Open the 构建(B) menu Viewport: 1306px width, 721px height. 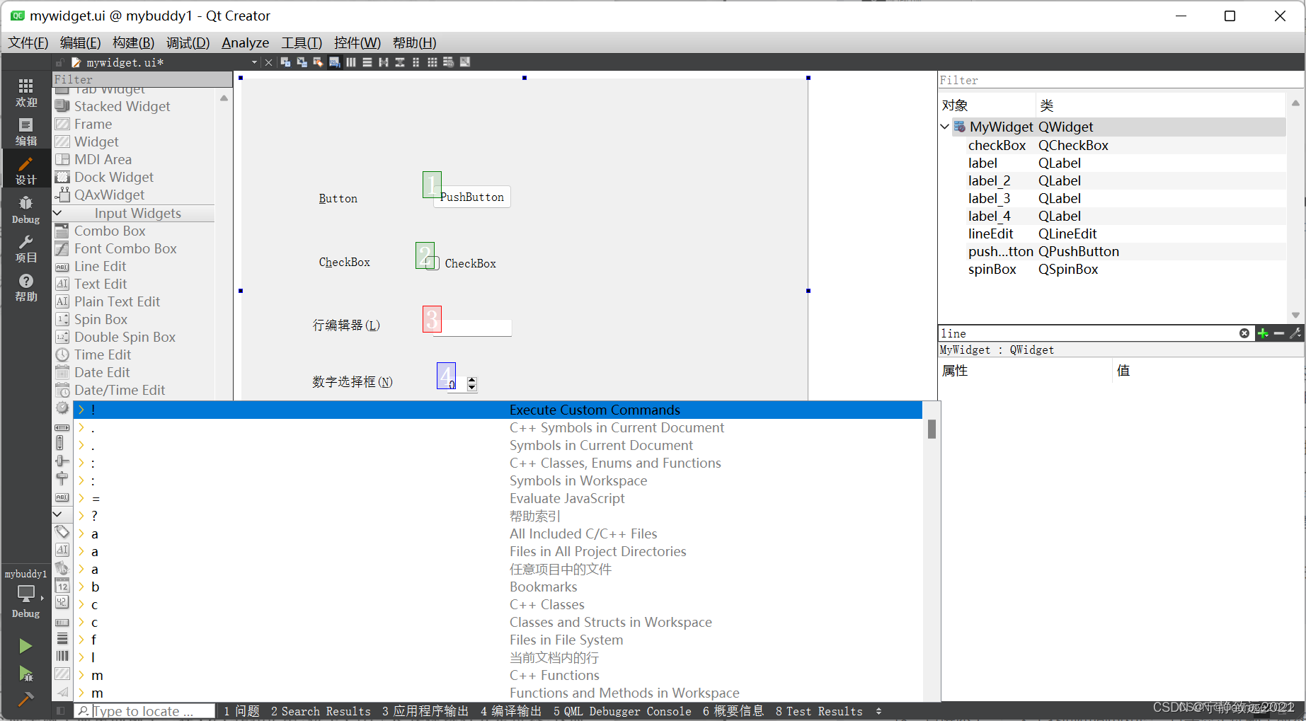pyautogui.click(x=134, y=42)
